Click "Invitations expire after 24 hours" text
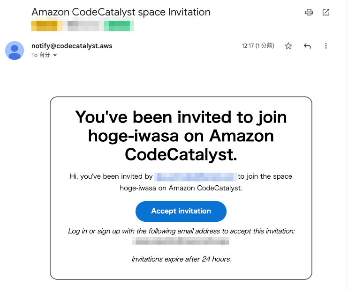Image resolution: width=348 pixels, height=291 pixels. (x=181, y=259)
